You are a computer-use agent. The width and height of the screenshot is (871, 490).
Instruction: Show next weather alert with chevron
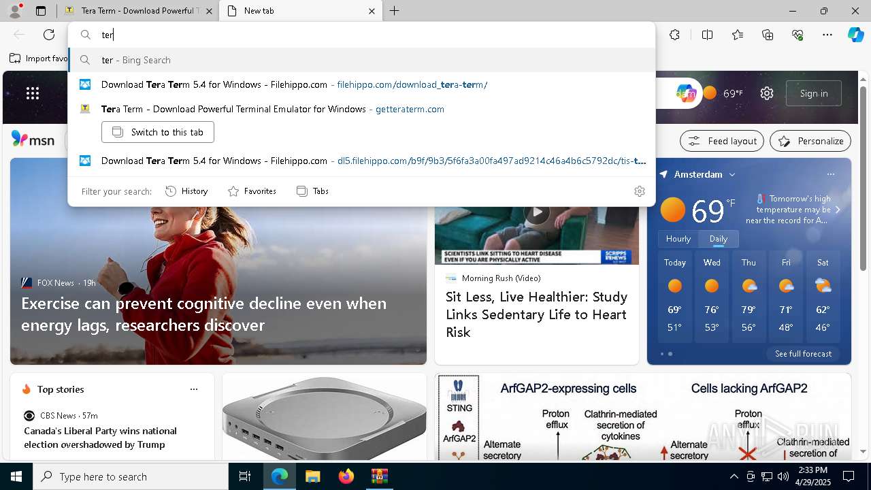coord(838,210)
